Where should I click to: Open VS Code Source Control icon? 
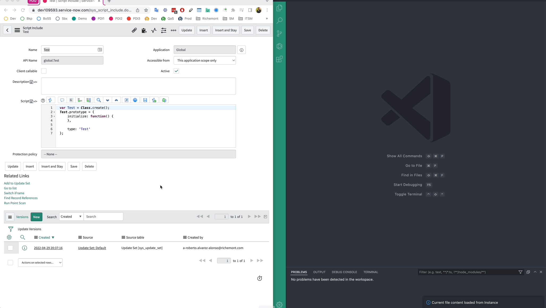[x=279, y=33]
